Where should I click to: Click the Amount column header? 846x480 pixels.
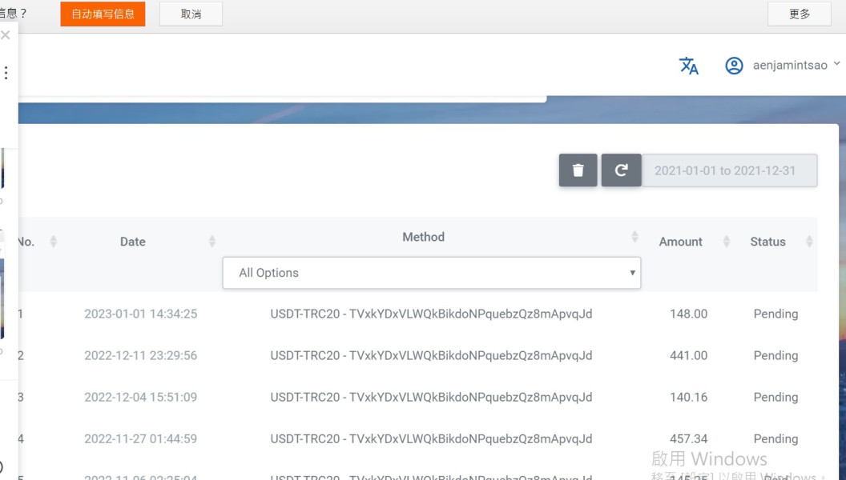(680, 242)
